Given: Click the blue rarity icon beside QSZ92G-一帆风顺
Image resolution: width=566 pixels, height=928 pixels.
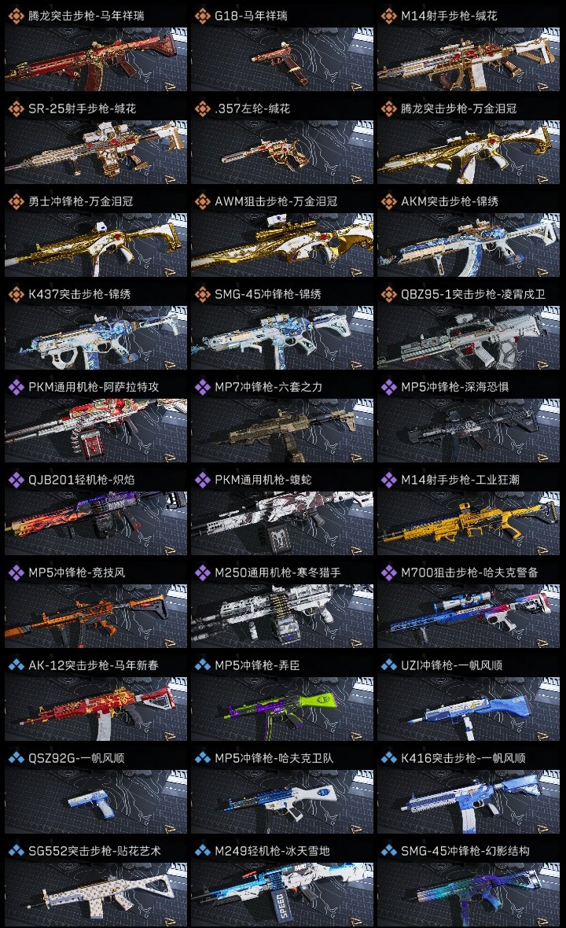Looking at the screenshot, I should click(x=16, y=758).
